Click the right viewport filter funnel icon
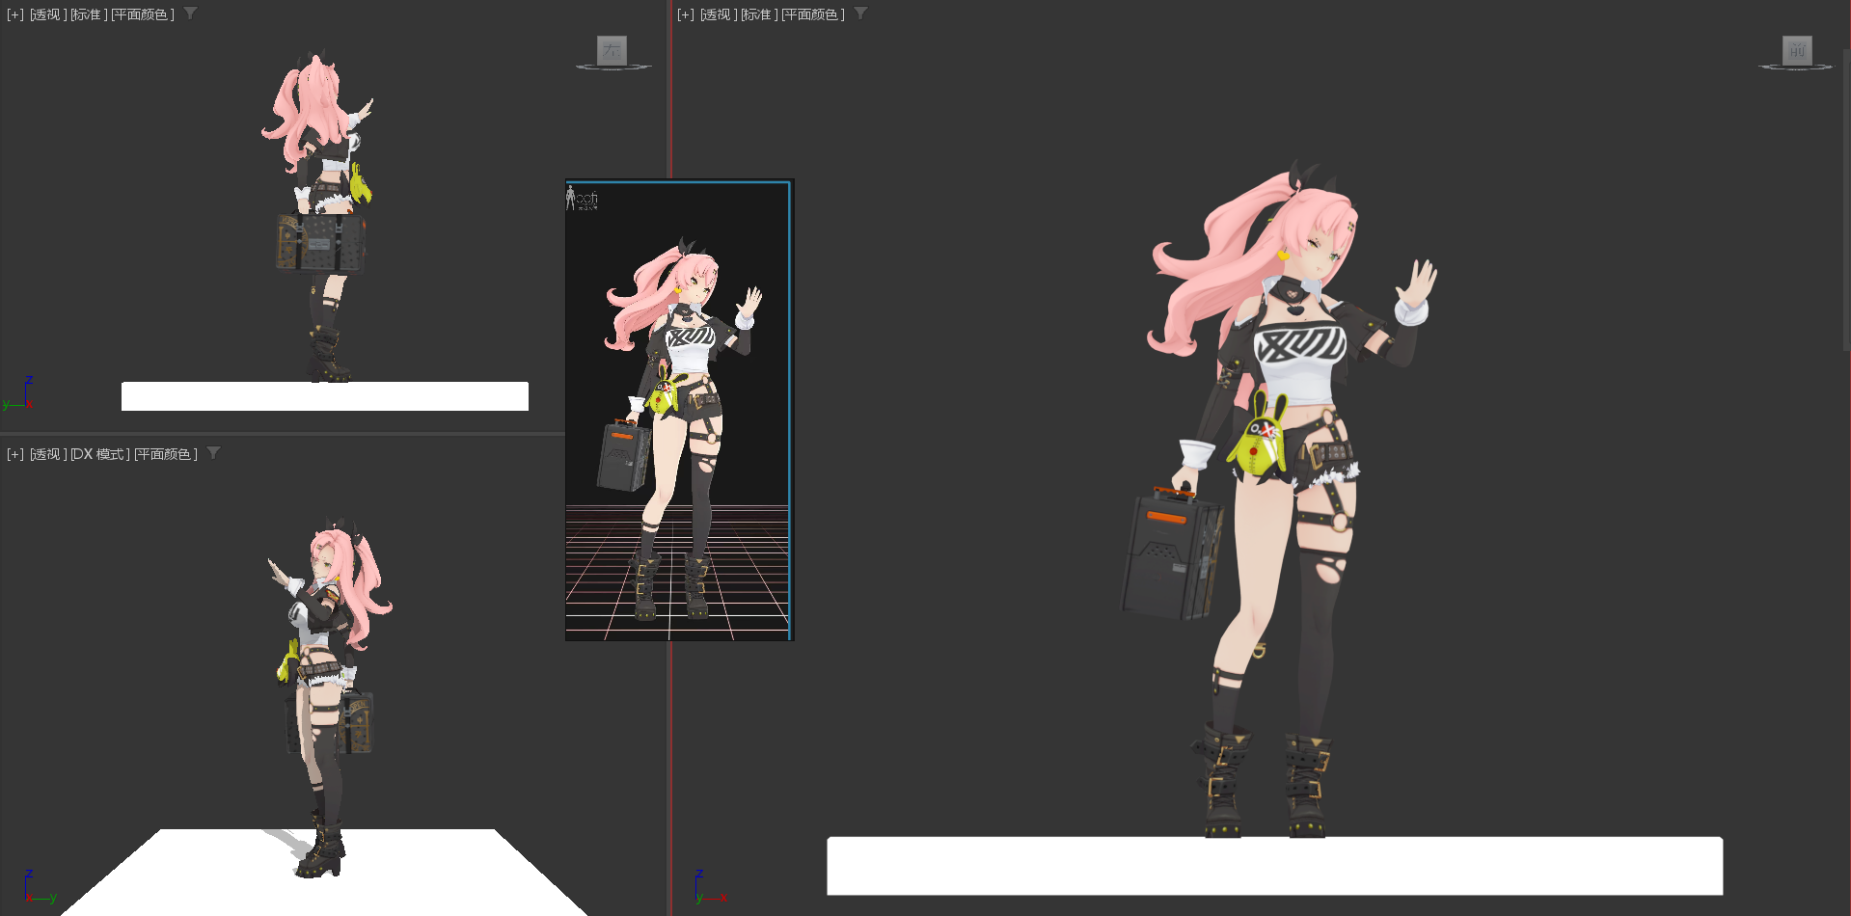This screenshot has height=916, width=1851. (x=860, y=13)
